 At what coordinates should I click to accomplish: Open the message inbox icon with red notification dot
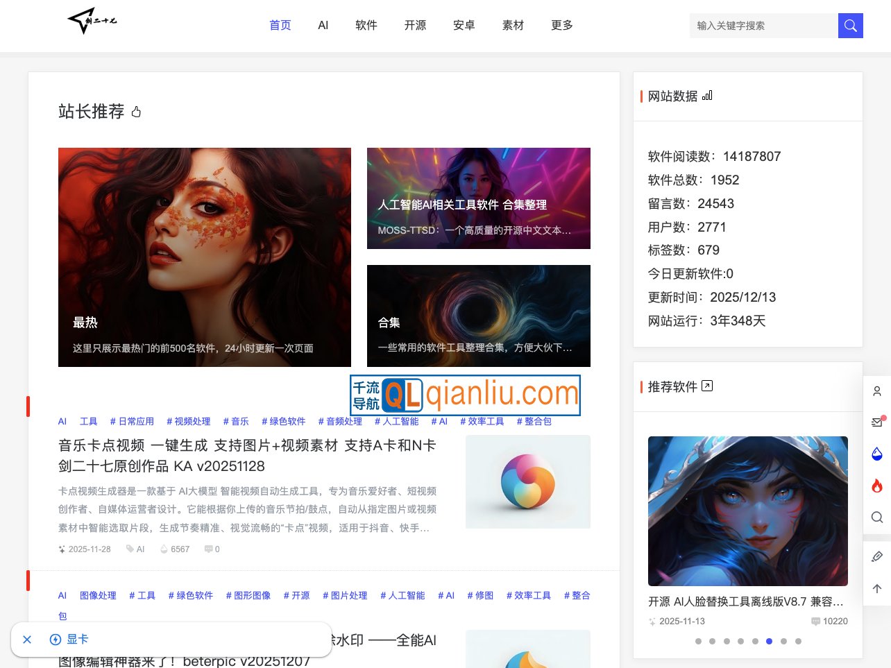pyautogui.click(x=877, y=419)
